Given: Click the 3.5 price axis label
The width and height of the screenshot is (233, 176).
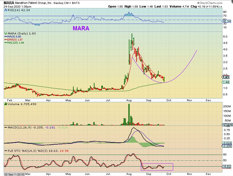Looking at the screenshot, I should [226, 56].
